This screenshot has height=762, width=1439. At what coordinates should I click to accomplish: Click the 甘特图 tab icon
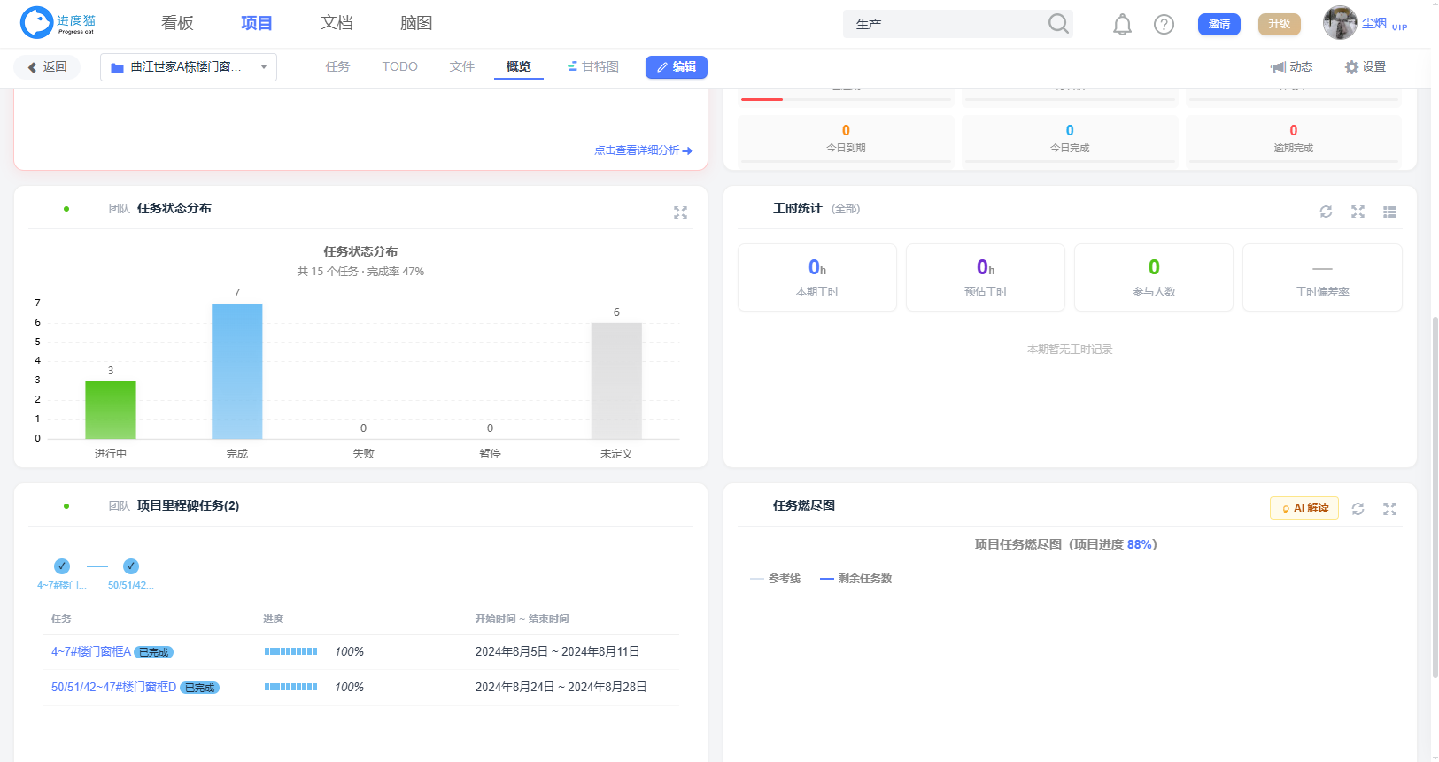572,66
